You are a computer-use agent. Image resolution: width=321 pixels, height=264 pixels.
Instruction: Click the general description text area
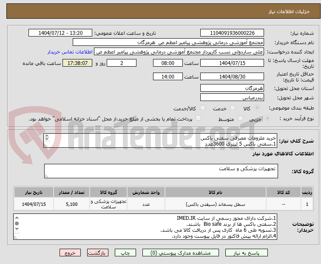tap(160, 140)
